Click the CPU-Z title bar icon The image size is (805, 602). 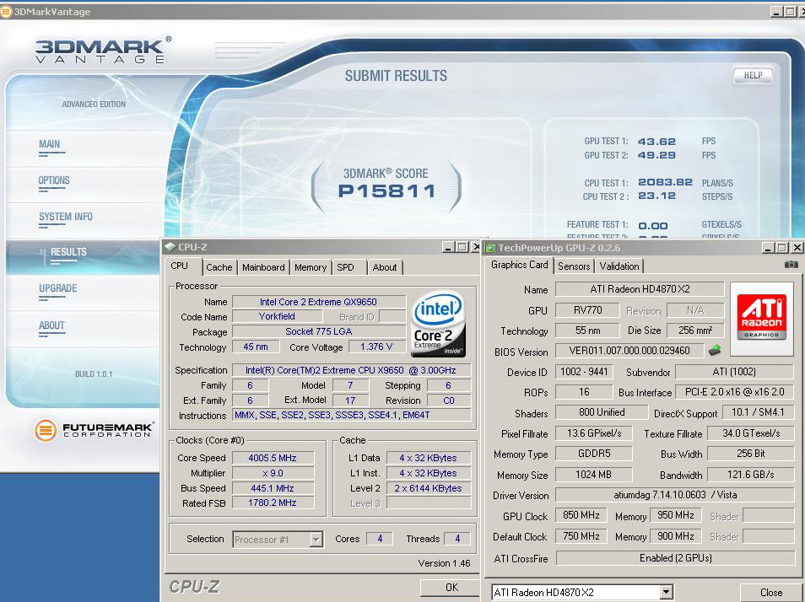pos(170,247)
